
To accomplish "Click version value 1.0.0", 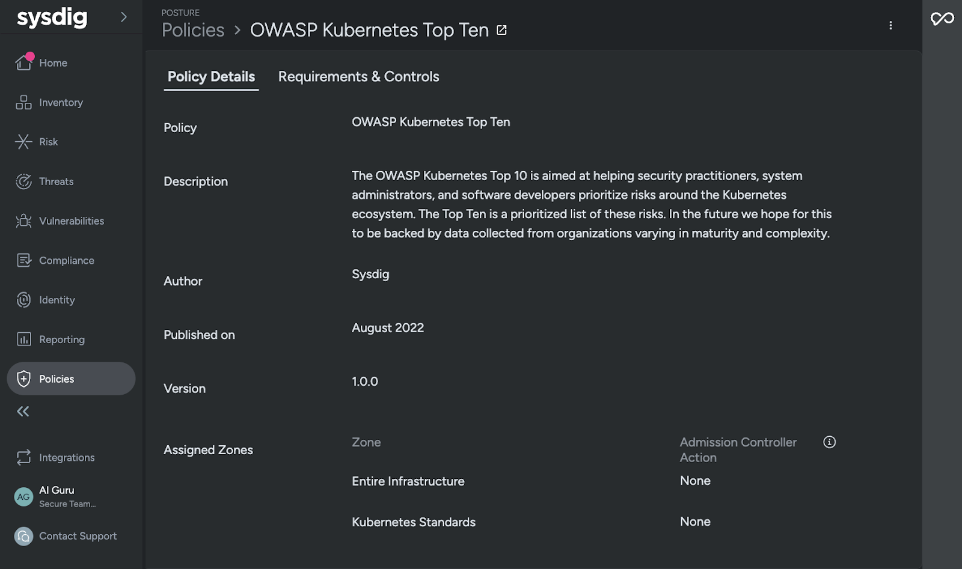I will (365, 382).
